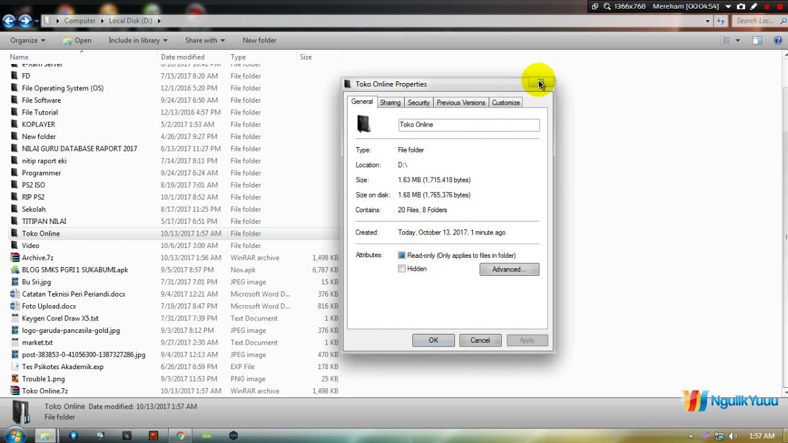Open the Previous Versions tab

[x=461, y=103]
